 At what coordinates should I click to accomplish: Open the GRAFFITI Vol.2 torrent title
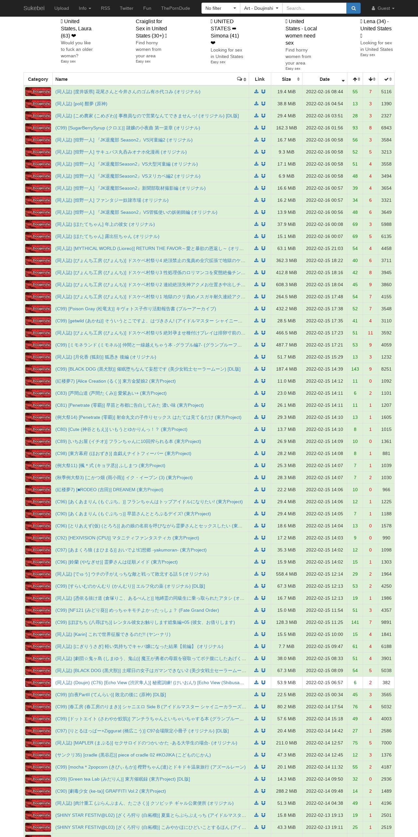pyautogui.click(x=111, y=791)
